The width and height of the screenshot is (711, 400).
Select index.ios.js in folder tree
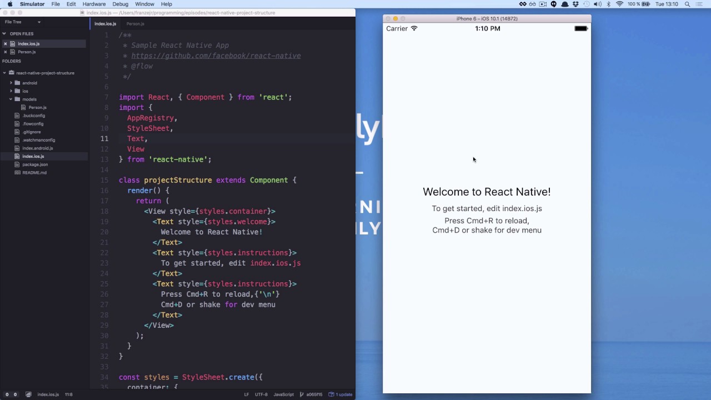tap(33, 157)
